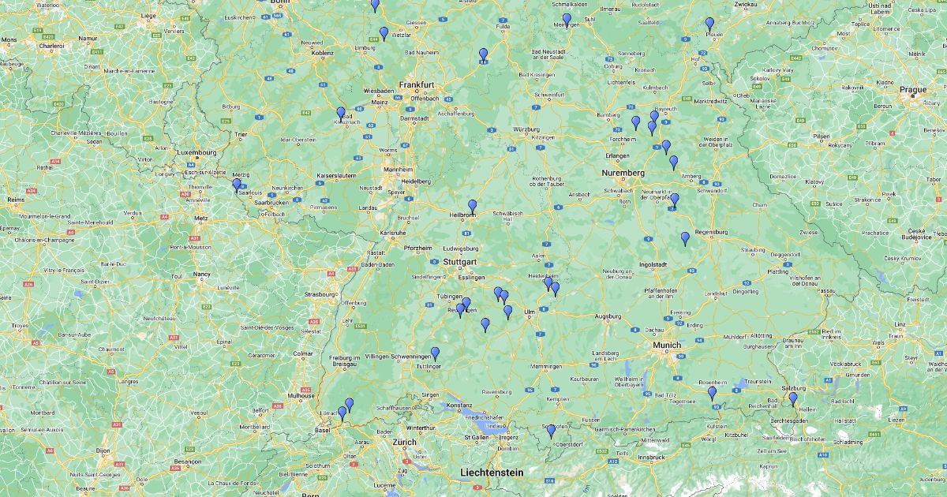
Task: Select the Würzburg city label
Action: 526,129
